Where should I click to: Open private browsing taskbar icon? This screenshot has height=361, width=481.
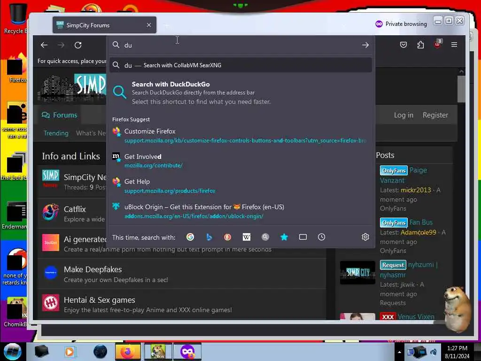coord(187,352)
